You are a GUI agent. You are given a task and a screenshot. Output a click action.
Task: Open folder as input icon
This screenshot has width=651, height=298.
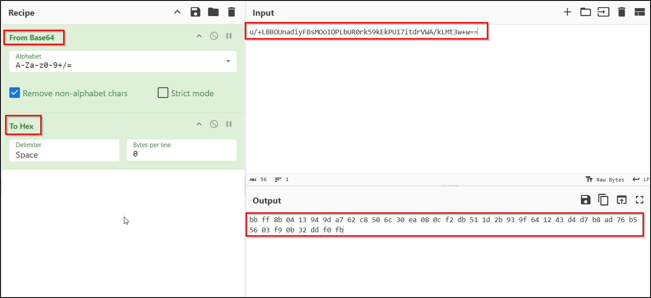click(x=586, y=12)
